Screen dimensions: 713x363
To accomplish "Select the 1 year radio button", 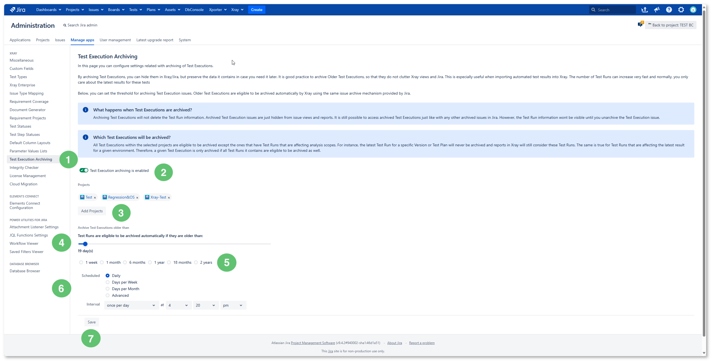I will (150, 262).
